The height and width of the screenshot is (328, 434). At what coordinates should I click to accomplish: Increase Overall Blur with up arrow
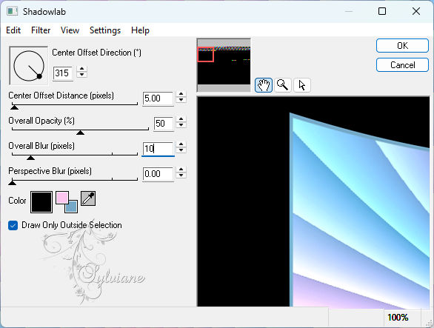pos(181,144)
